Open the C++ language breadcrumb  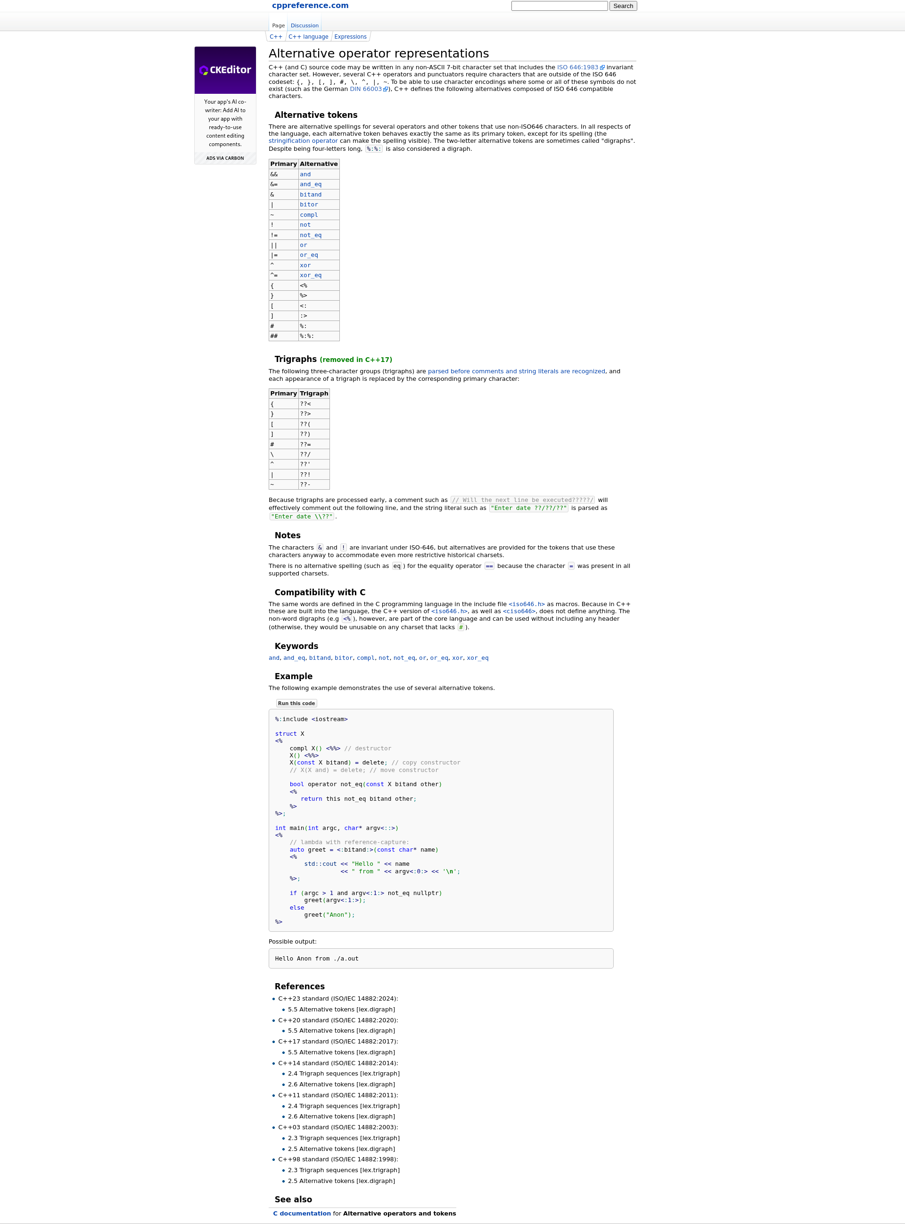click(308, 37)
